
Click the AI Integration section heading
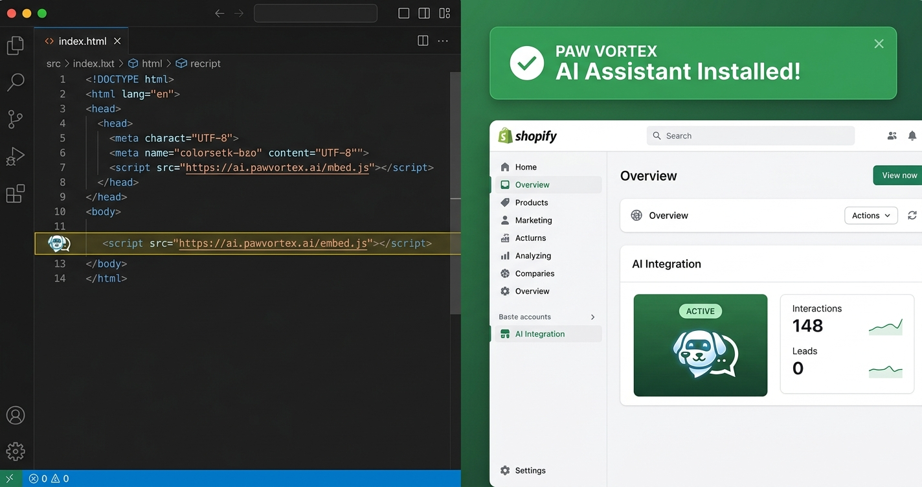[666, 264]
